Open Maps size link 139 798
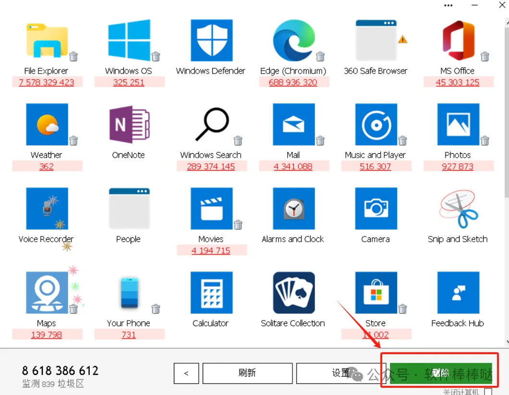509x395 pixels. click(47, 335)
